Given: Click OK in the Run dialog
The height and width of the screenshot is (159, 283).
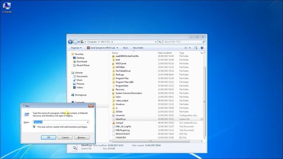Looking at the screenshot, I should [x=49, y=137].
